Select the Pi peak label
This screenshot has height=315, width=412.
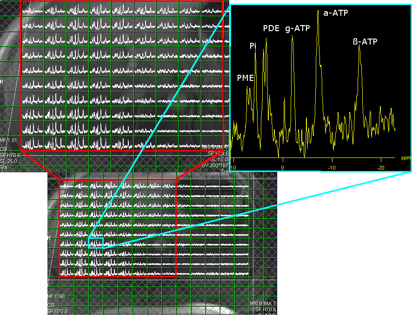pos(253,45)
